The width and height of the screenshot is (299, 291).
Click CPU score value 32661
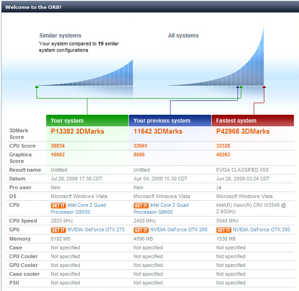140,146
